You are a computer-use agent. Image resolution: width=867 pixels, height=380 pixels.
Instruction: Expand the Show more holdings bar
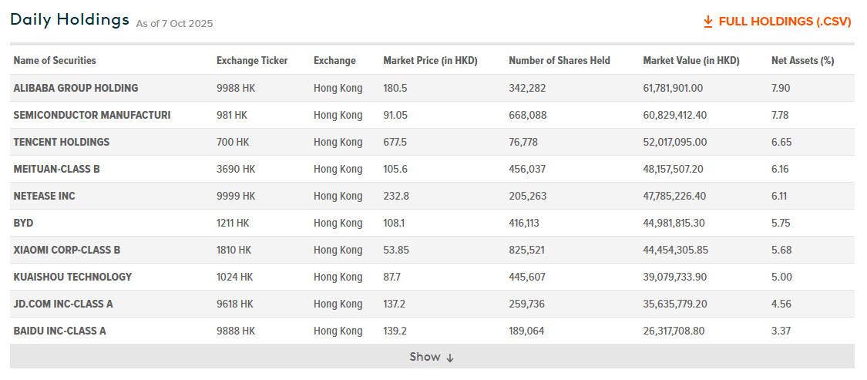click(x=432, y=357)
